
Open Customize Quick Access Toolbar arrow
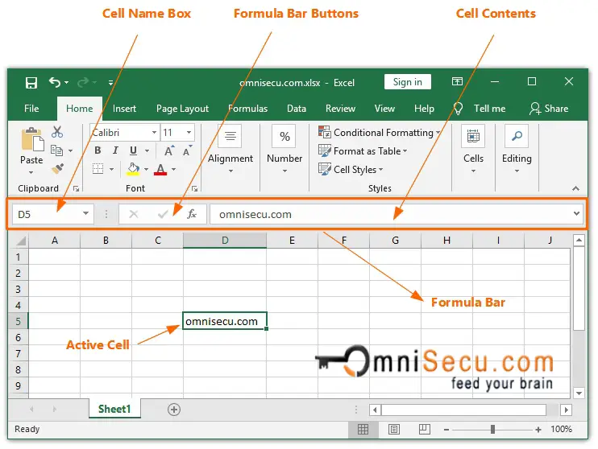[x=110, y=82]
